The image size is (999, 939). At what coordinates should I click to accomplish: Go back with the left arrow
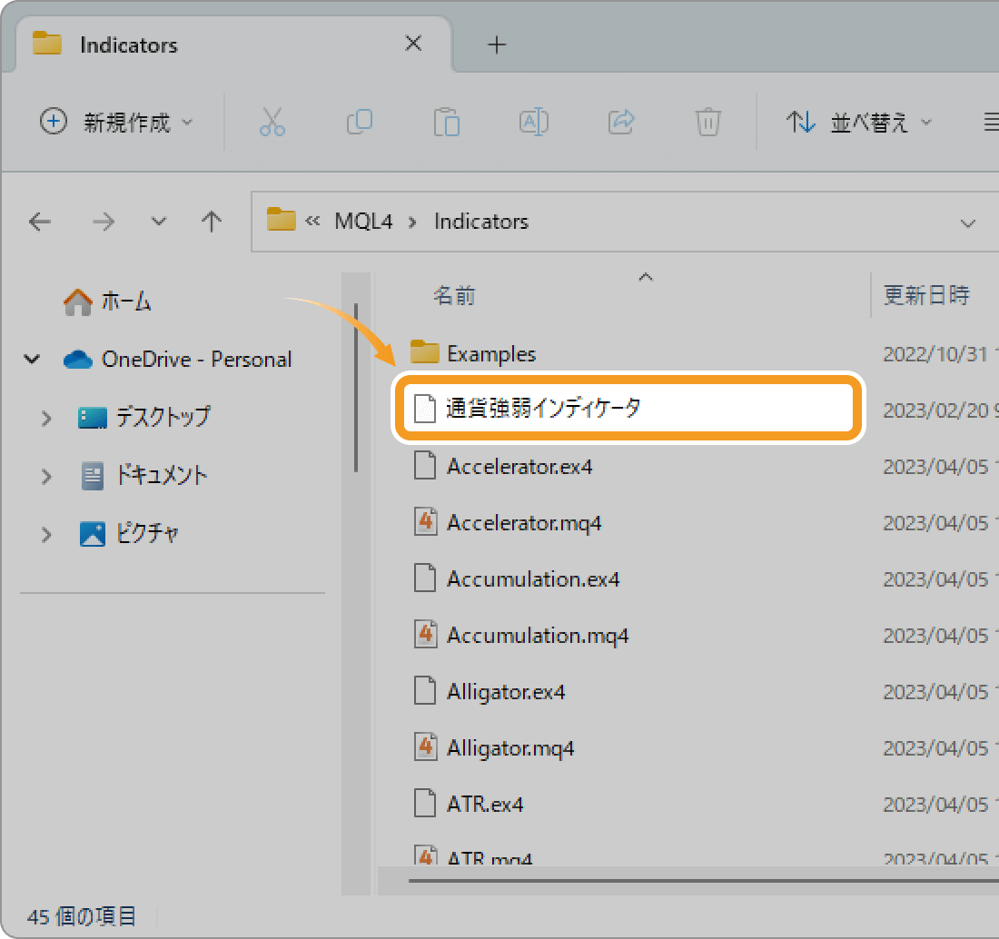click(x=40, y=222)
